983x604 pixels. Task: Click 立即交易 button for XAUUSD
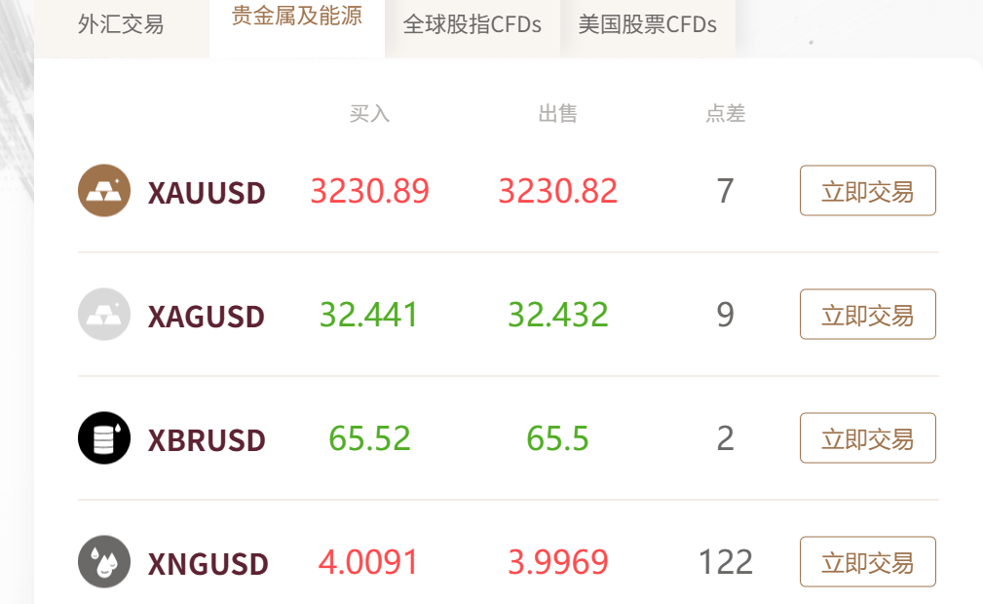(868, 191)
